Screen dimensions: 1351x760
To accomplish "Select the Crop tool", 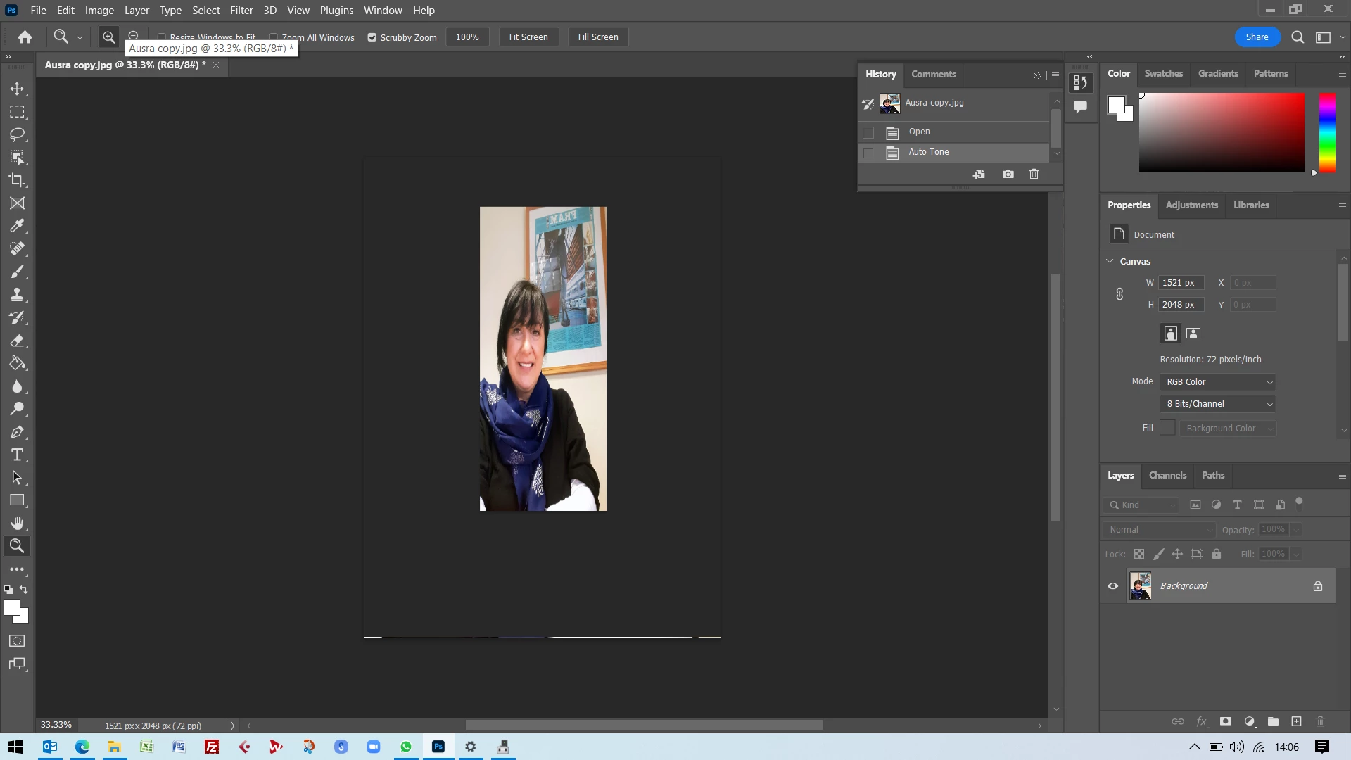I will 17,180.
